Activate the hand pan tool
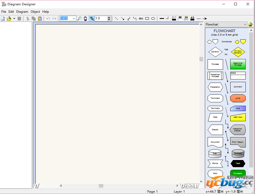Viewport: 255px width, 194px height. click(85, 19)
